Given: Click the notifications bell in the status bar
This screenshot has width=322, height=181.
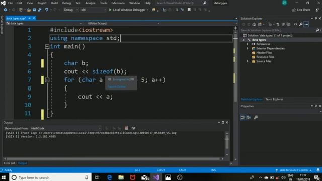Looking at the screenshot, I should (x=318, y=170).
